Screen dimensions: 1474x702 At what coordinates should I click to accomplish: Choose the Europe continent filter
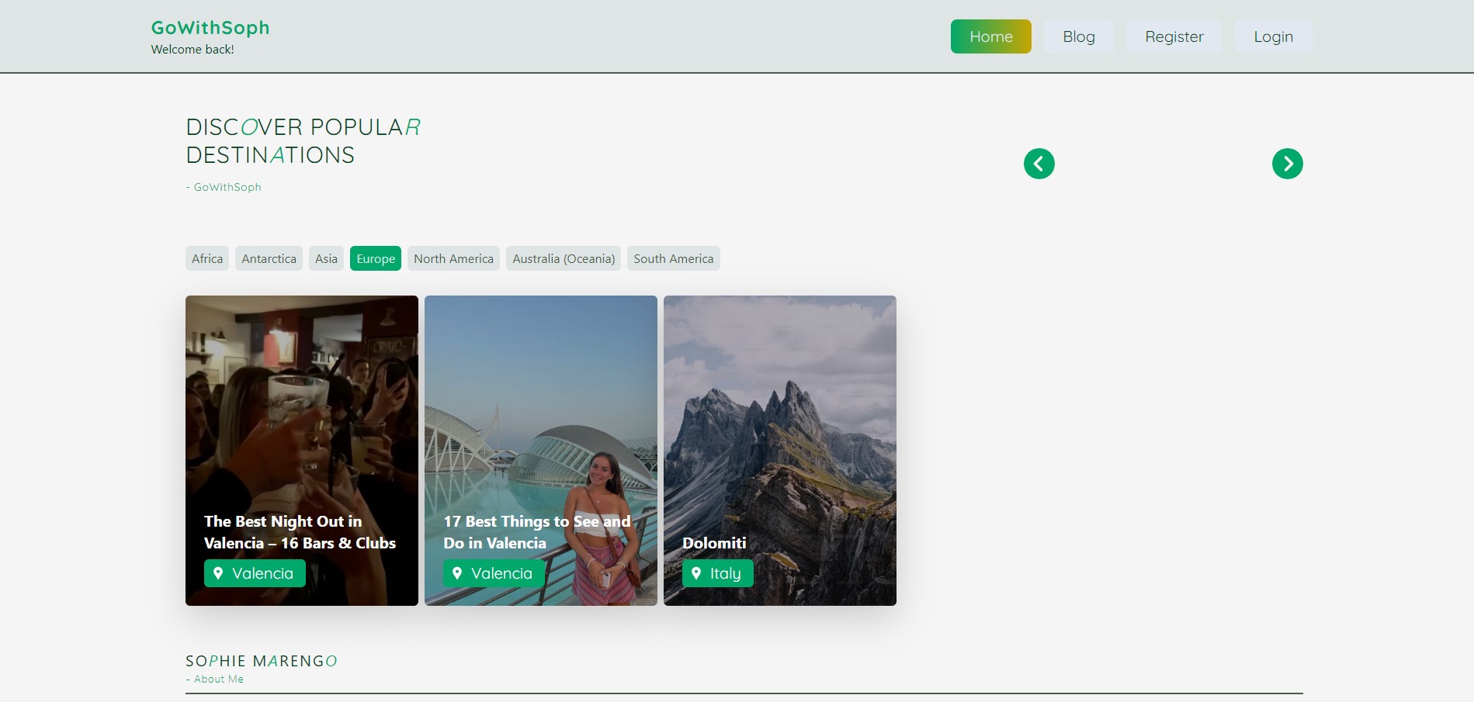376,258
